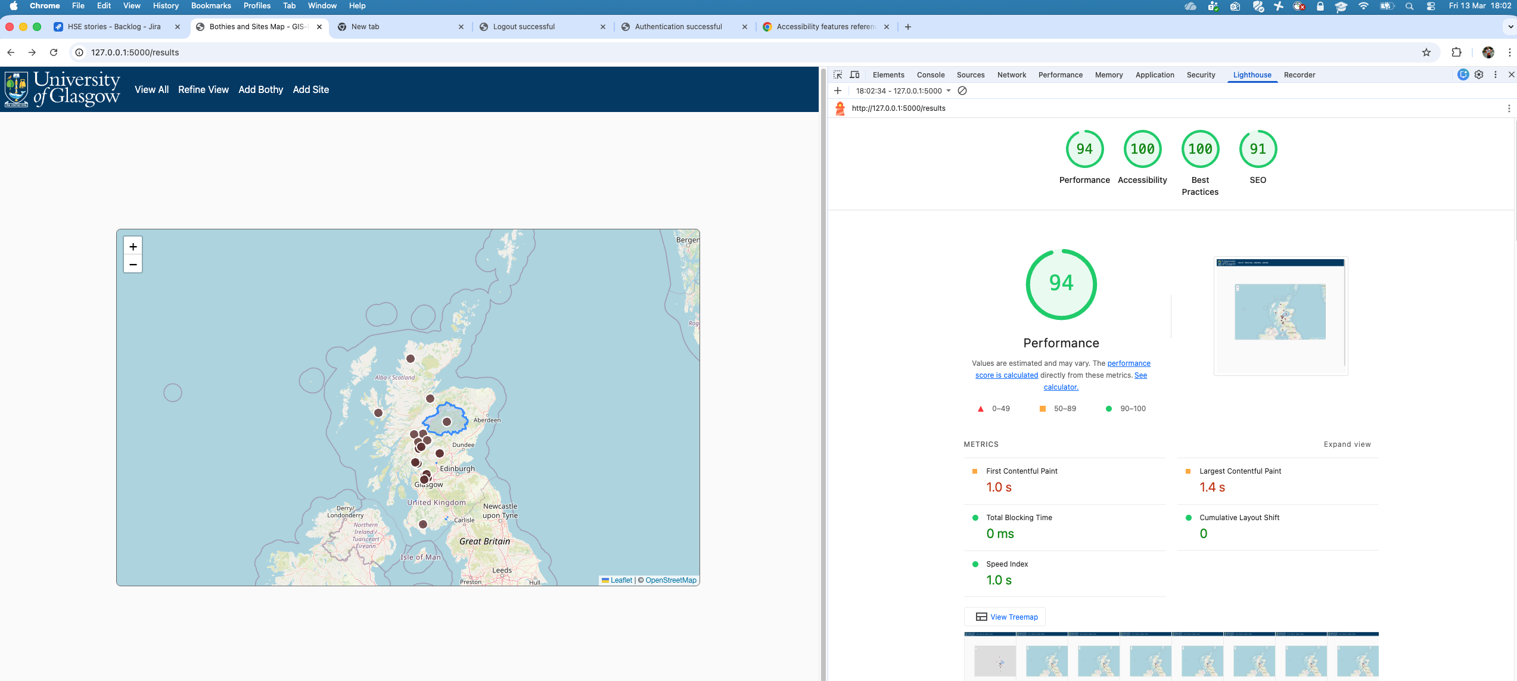Toggle device toolbar icon in DevTools
Viewport: 1517px width, 681px height.
tap(854, 74)
